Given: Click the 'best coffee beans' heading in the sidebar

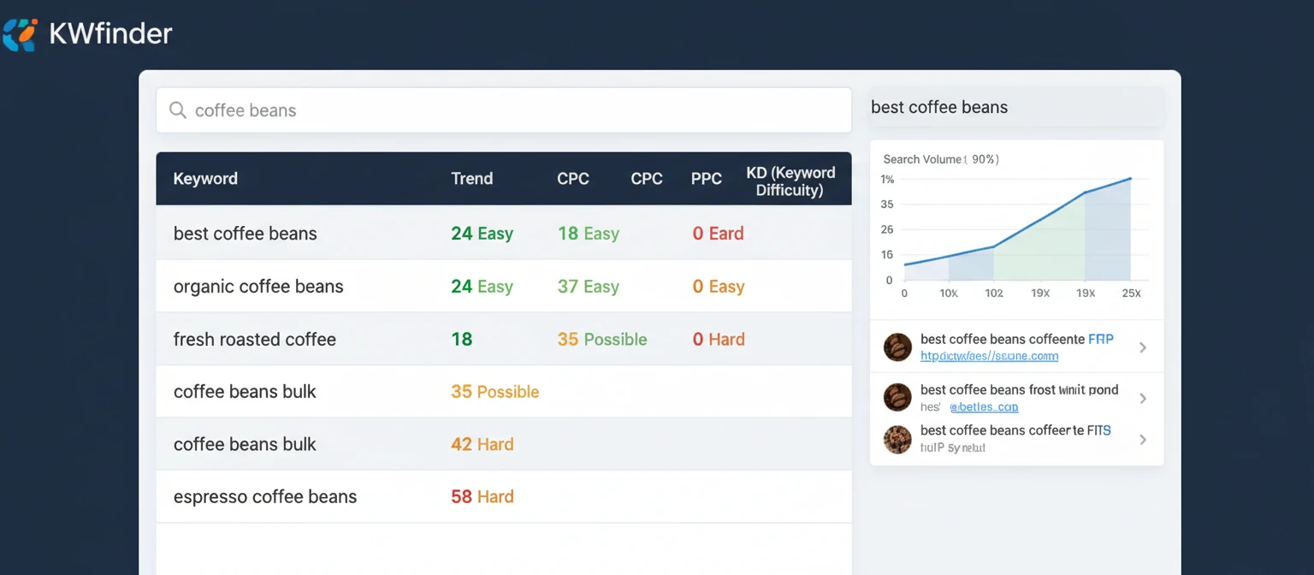Looking at the screenshot, I should (x=938, y=106).
